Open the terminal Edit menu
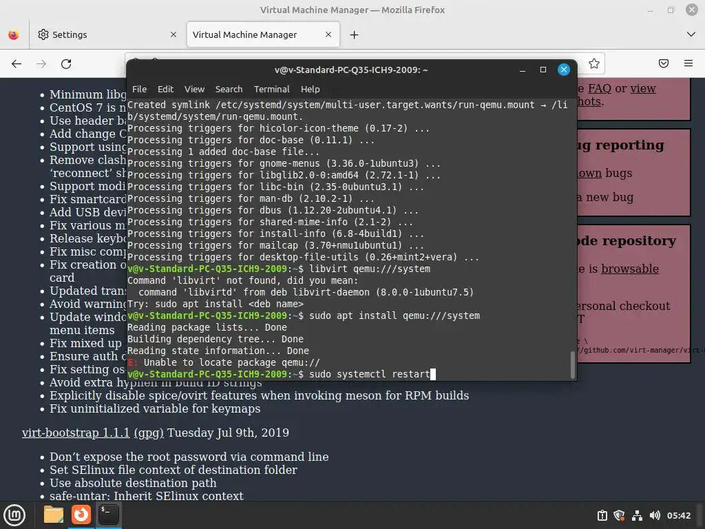 click(x=165, y=89)
